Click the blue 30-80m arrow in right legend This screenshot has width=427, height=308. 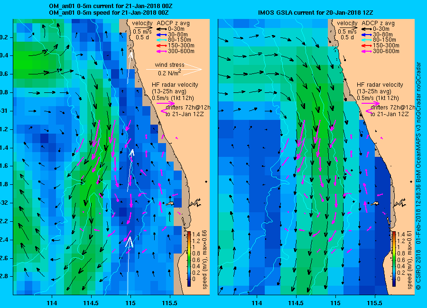tap(367, 35)
